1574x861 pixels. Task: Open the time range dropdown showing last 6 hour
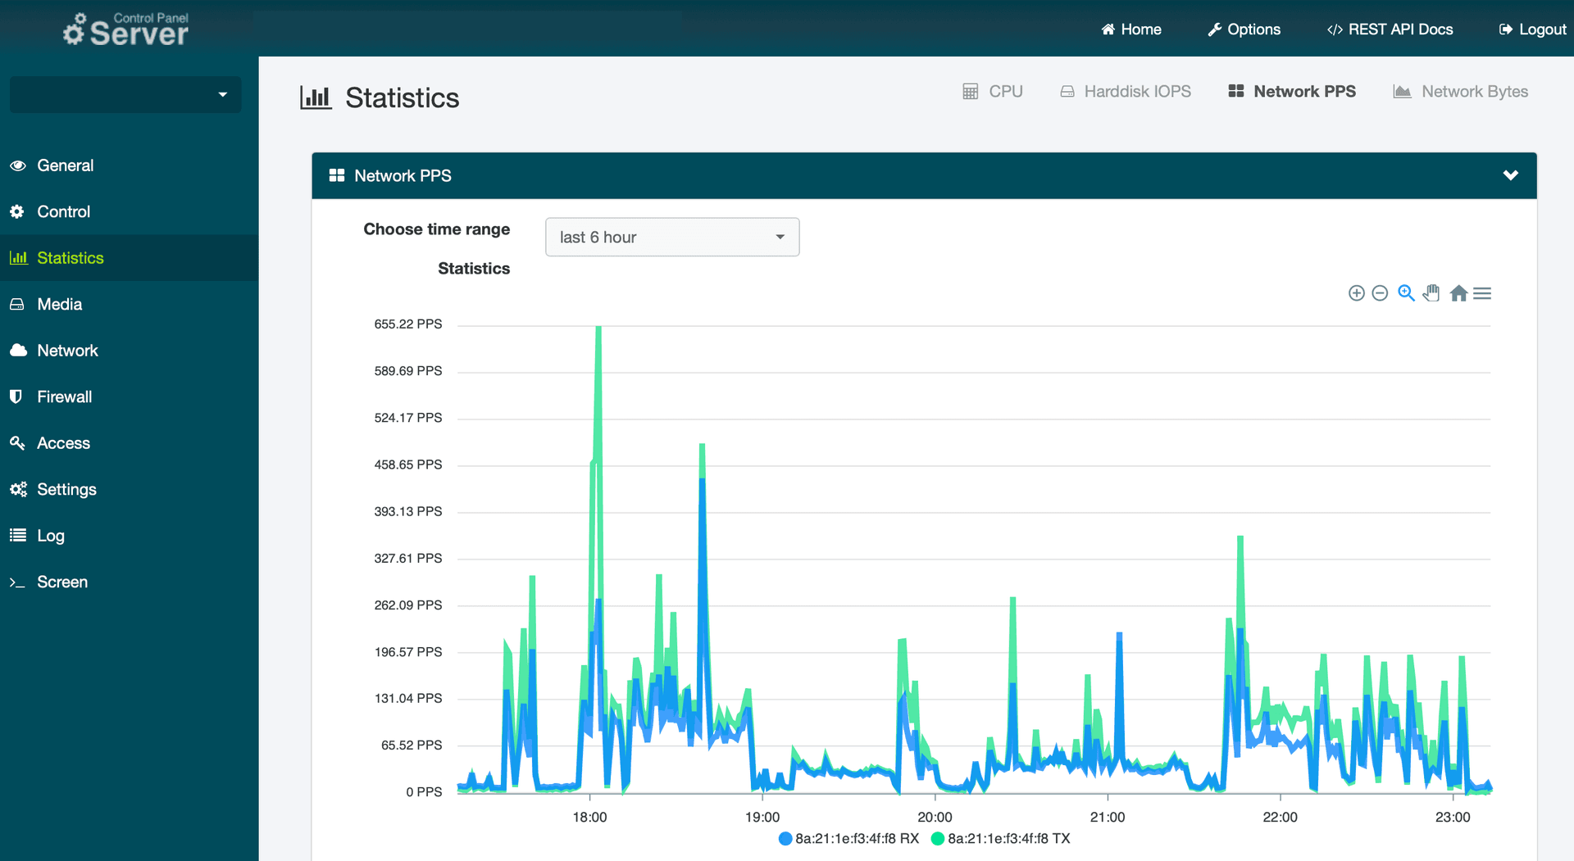tap(671, 237)
